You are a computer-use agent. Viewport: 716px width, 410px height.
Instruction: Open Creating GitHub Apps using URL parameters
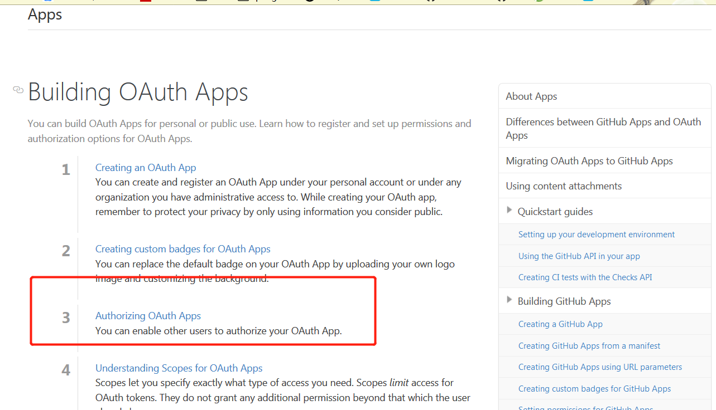tap(600, 367)
